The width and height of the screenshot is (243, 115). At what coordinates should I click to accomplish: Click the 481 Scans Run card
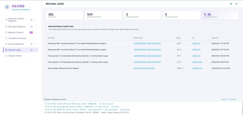click(65, 15)
